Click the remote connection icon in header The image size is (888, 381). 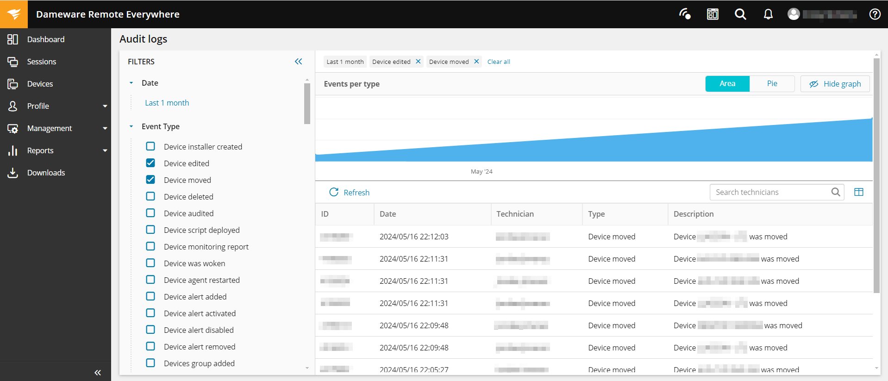685,14
